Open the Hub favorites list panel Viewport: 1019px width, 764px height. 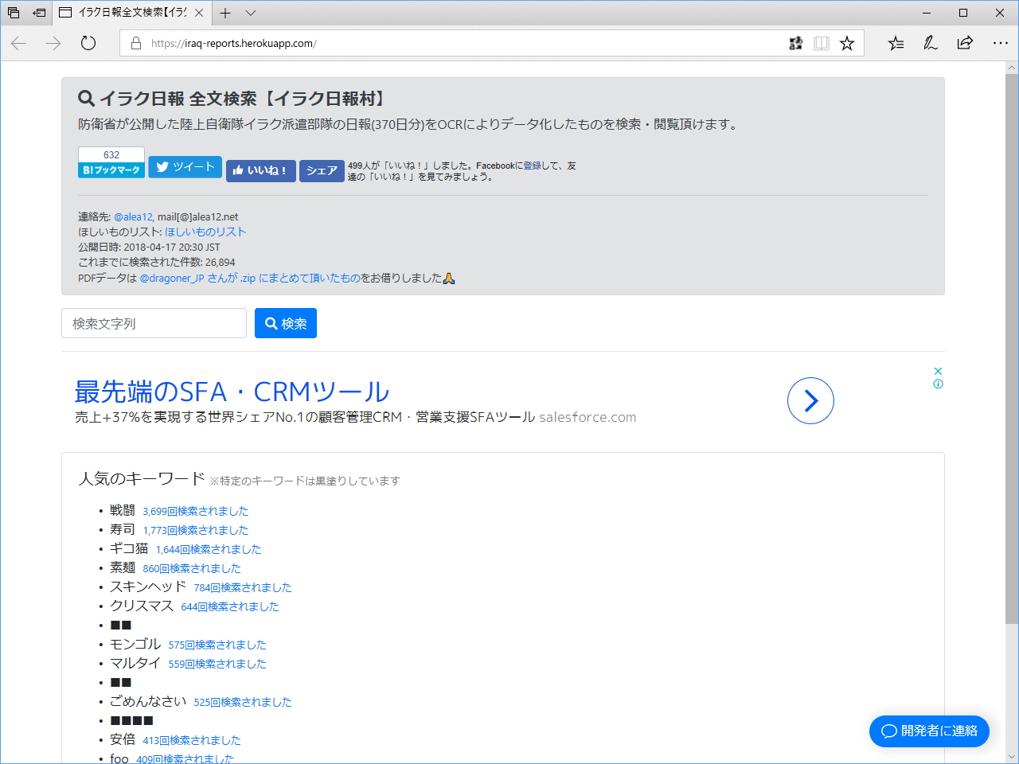[x=895, y=44]
